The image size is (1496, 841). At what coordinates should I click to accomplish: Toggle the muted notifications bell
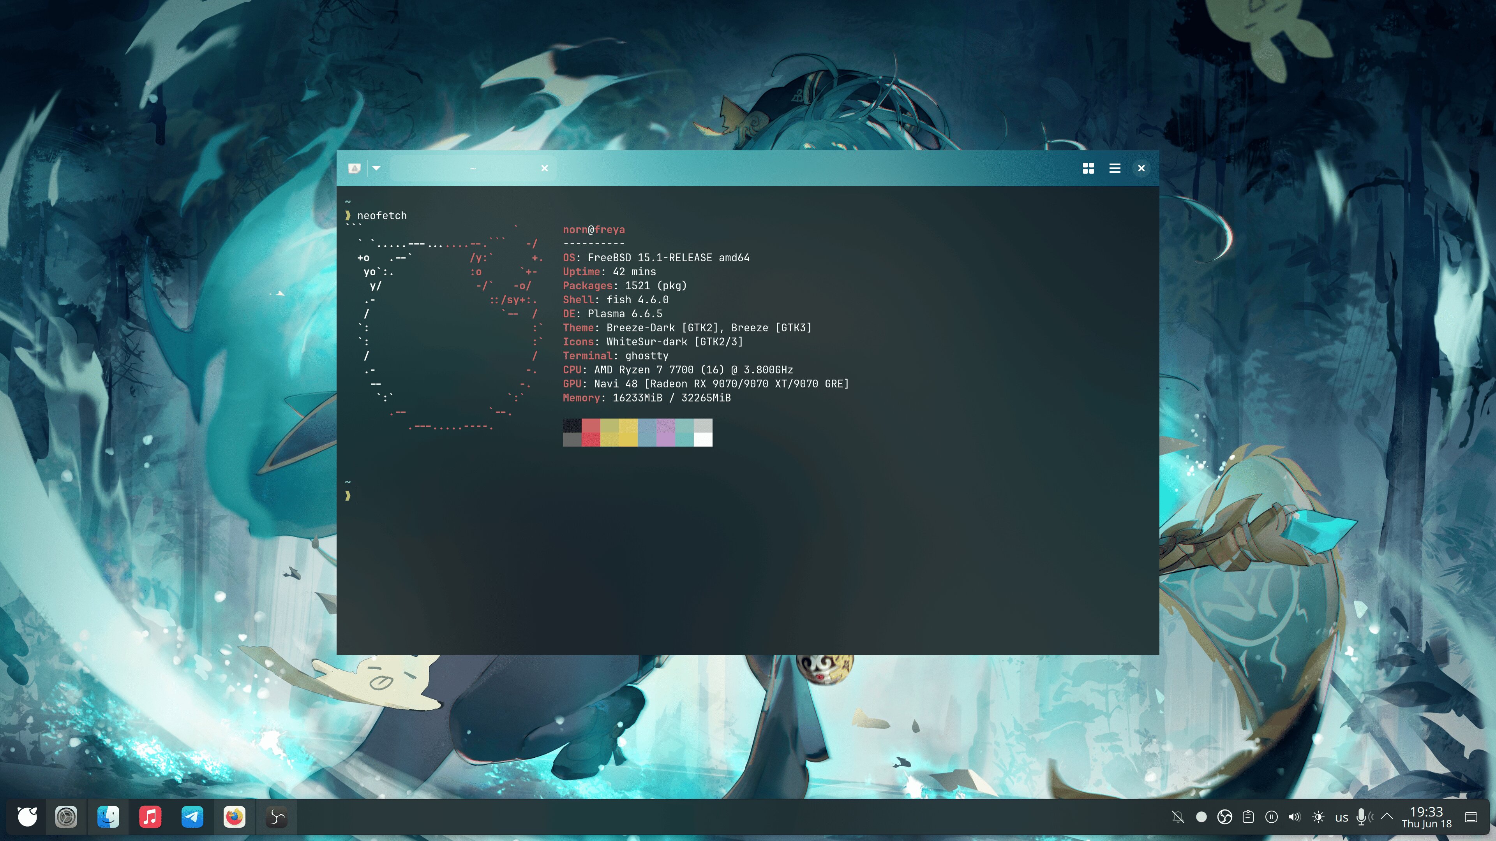[x=1178, y=817]
